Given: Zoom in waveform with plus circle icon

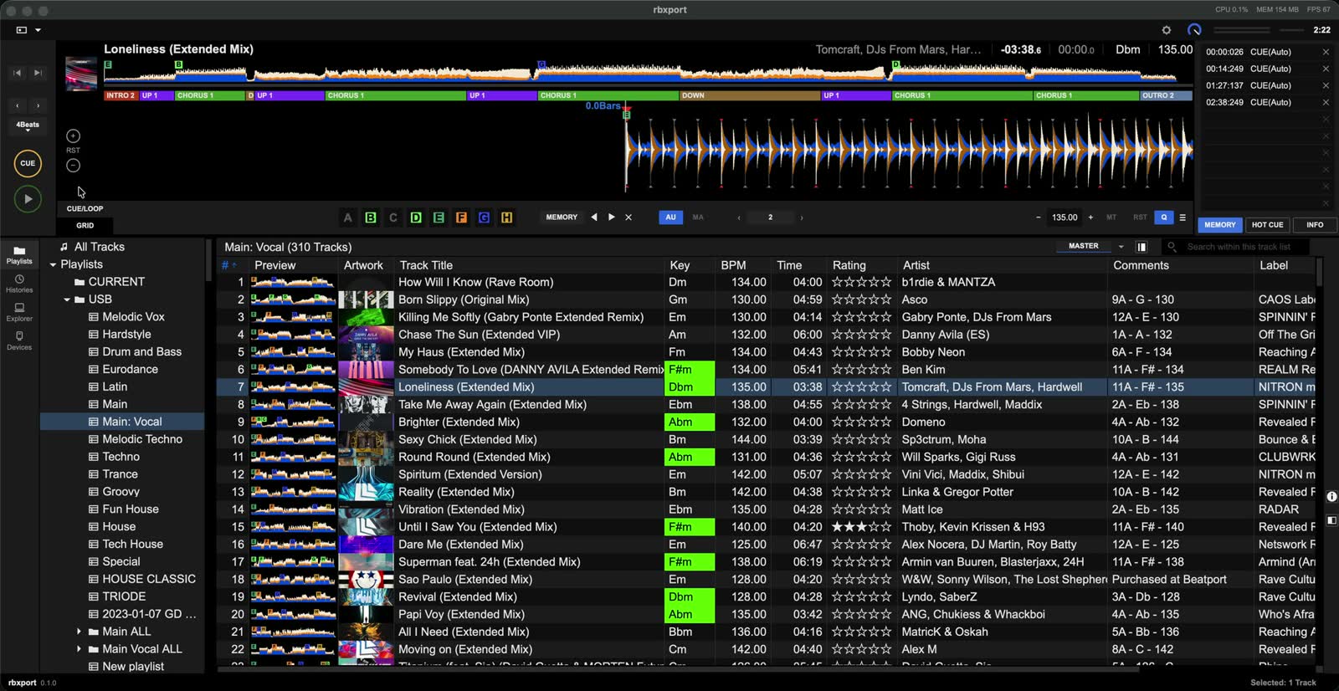Looking at the screenshot, I should (x=73, y=136).
